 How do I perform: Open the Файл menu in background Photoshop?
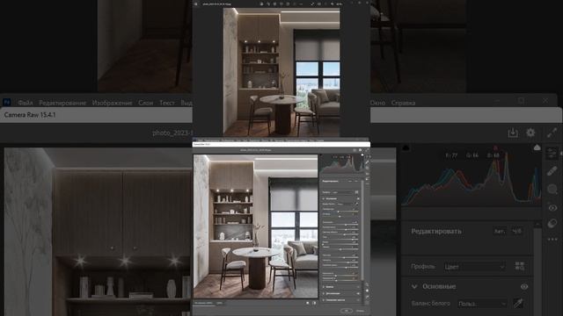pyautogui.click(x=26, y=103)
